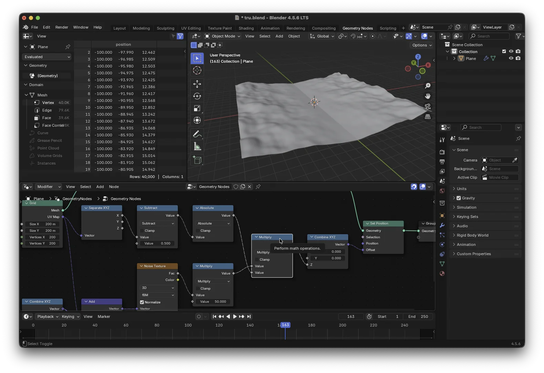Open the fBM noise type dropdown
The height and width of the screenshot is (373, 544).
click(x=158, y=295)
